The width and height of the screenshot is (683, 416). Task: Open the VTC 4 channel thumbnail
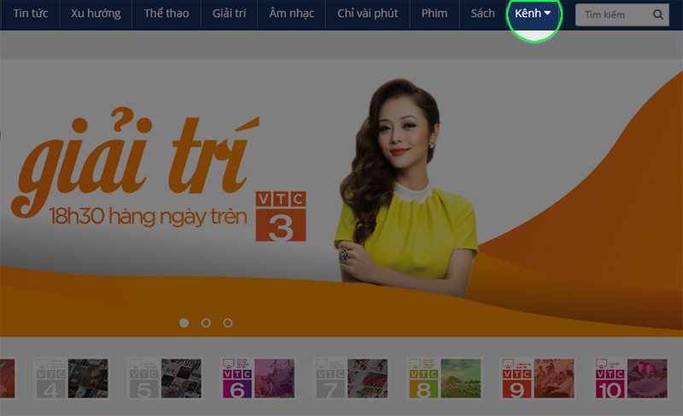point(72,378)
